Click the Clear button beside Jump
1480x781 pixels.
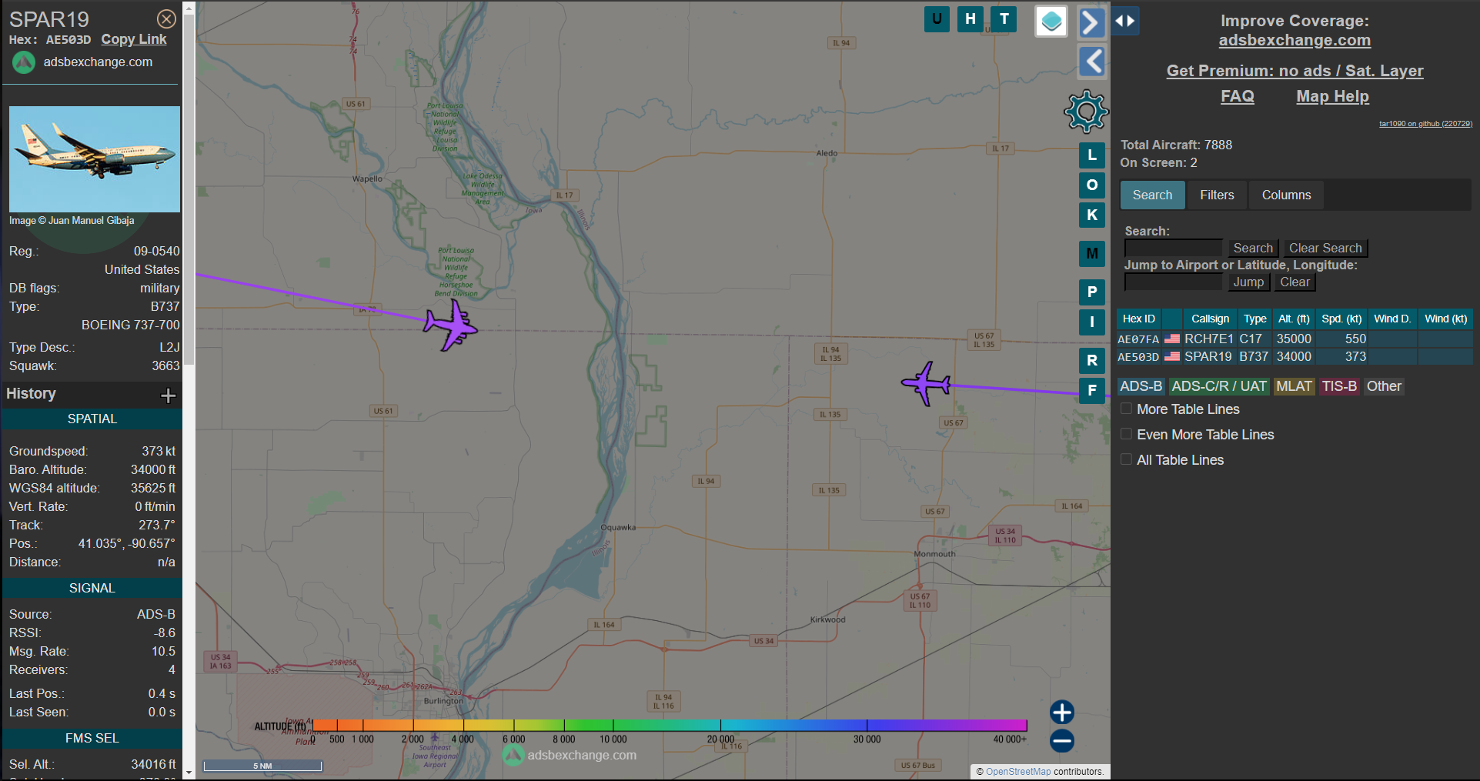coord(1295,282)
